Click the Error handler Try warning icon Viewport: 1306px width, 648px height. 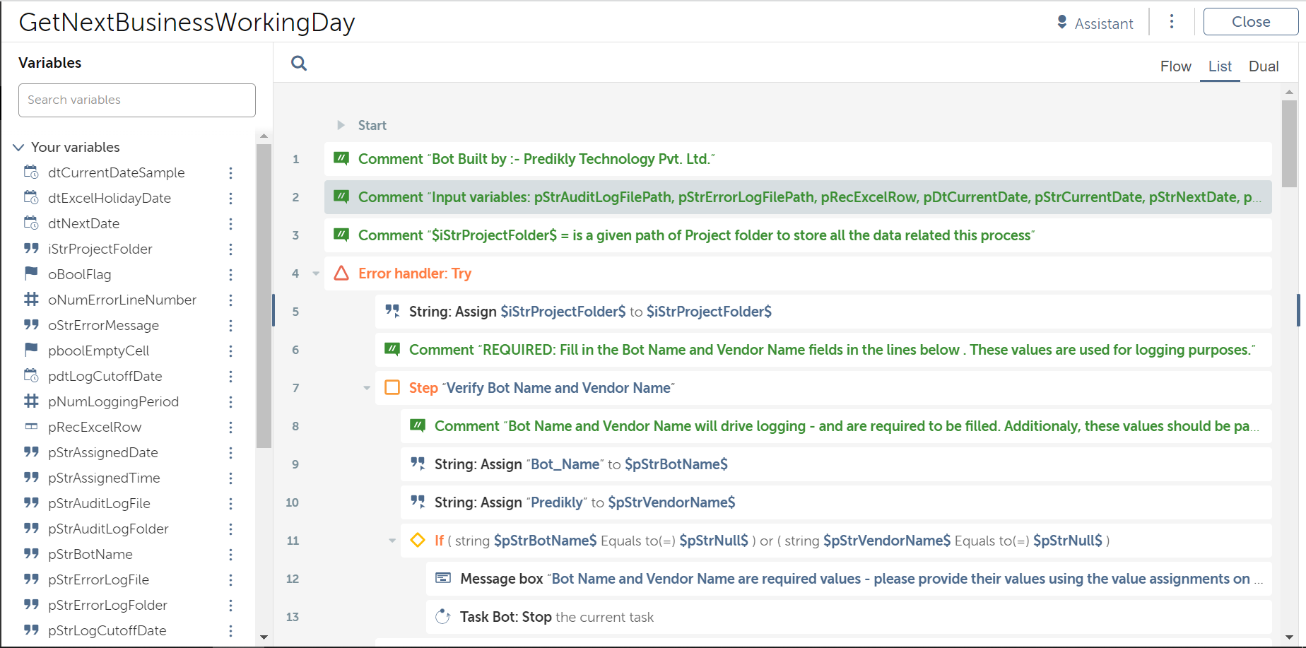341,273
